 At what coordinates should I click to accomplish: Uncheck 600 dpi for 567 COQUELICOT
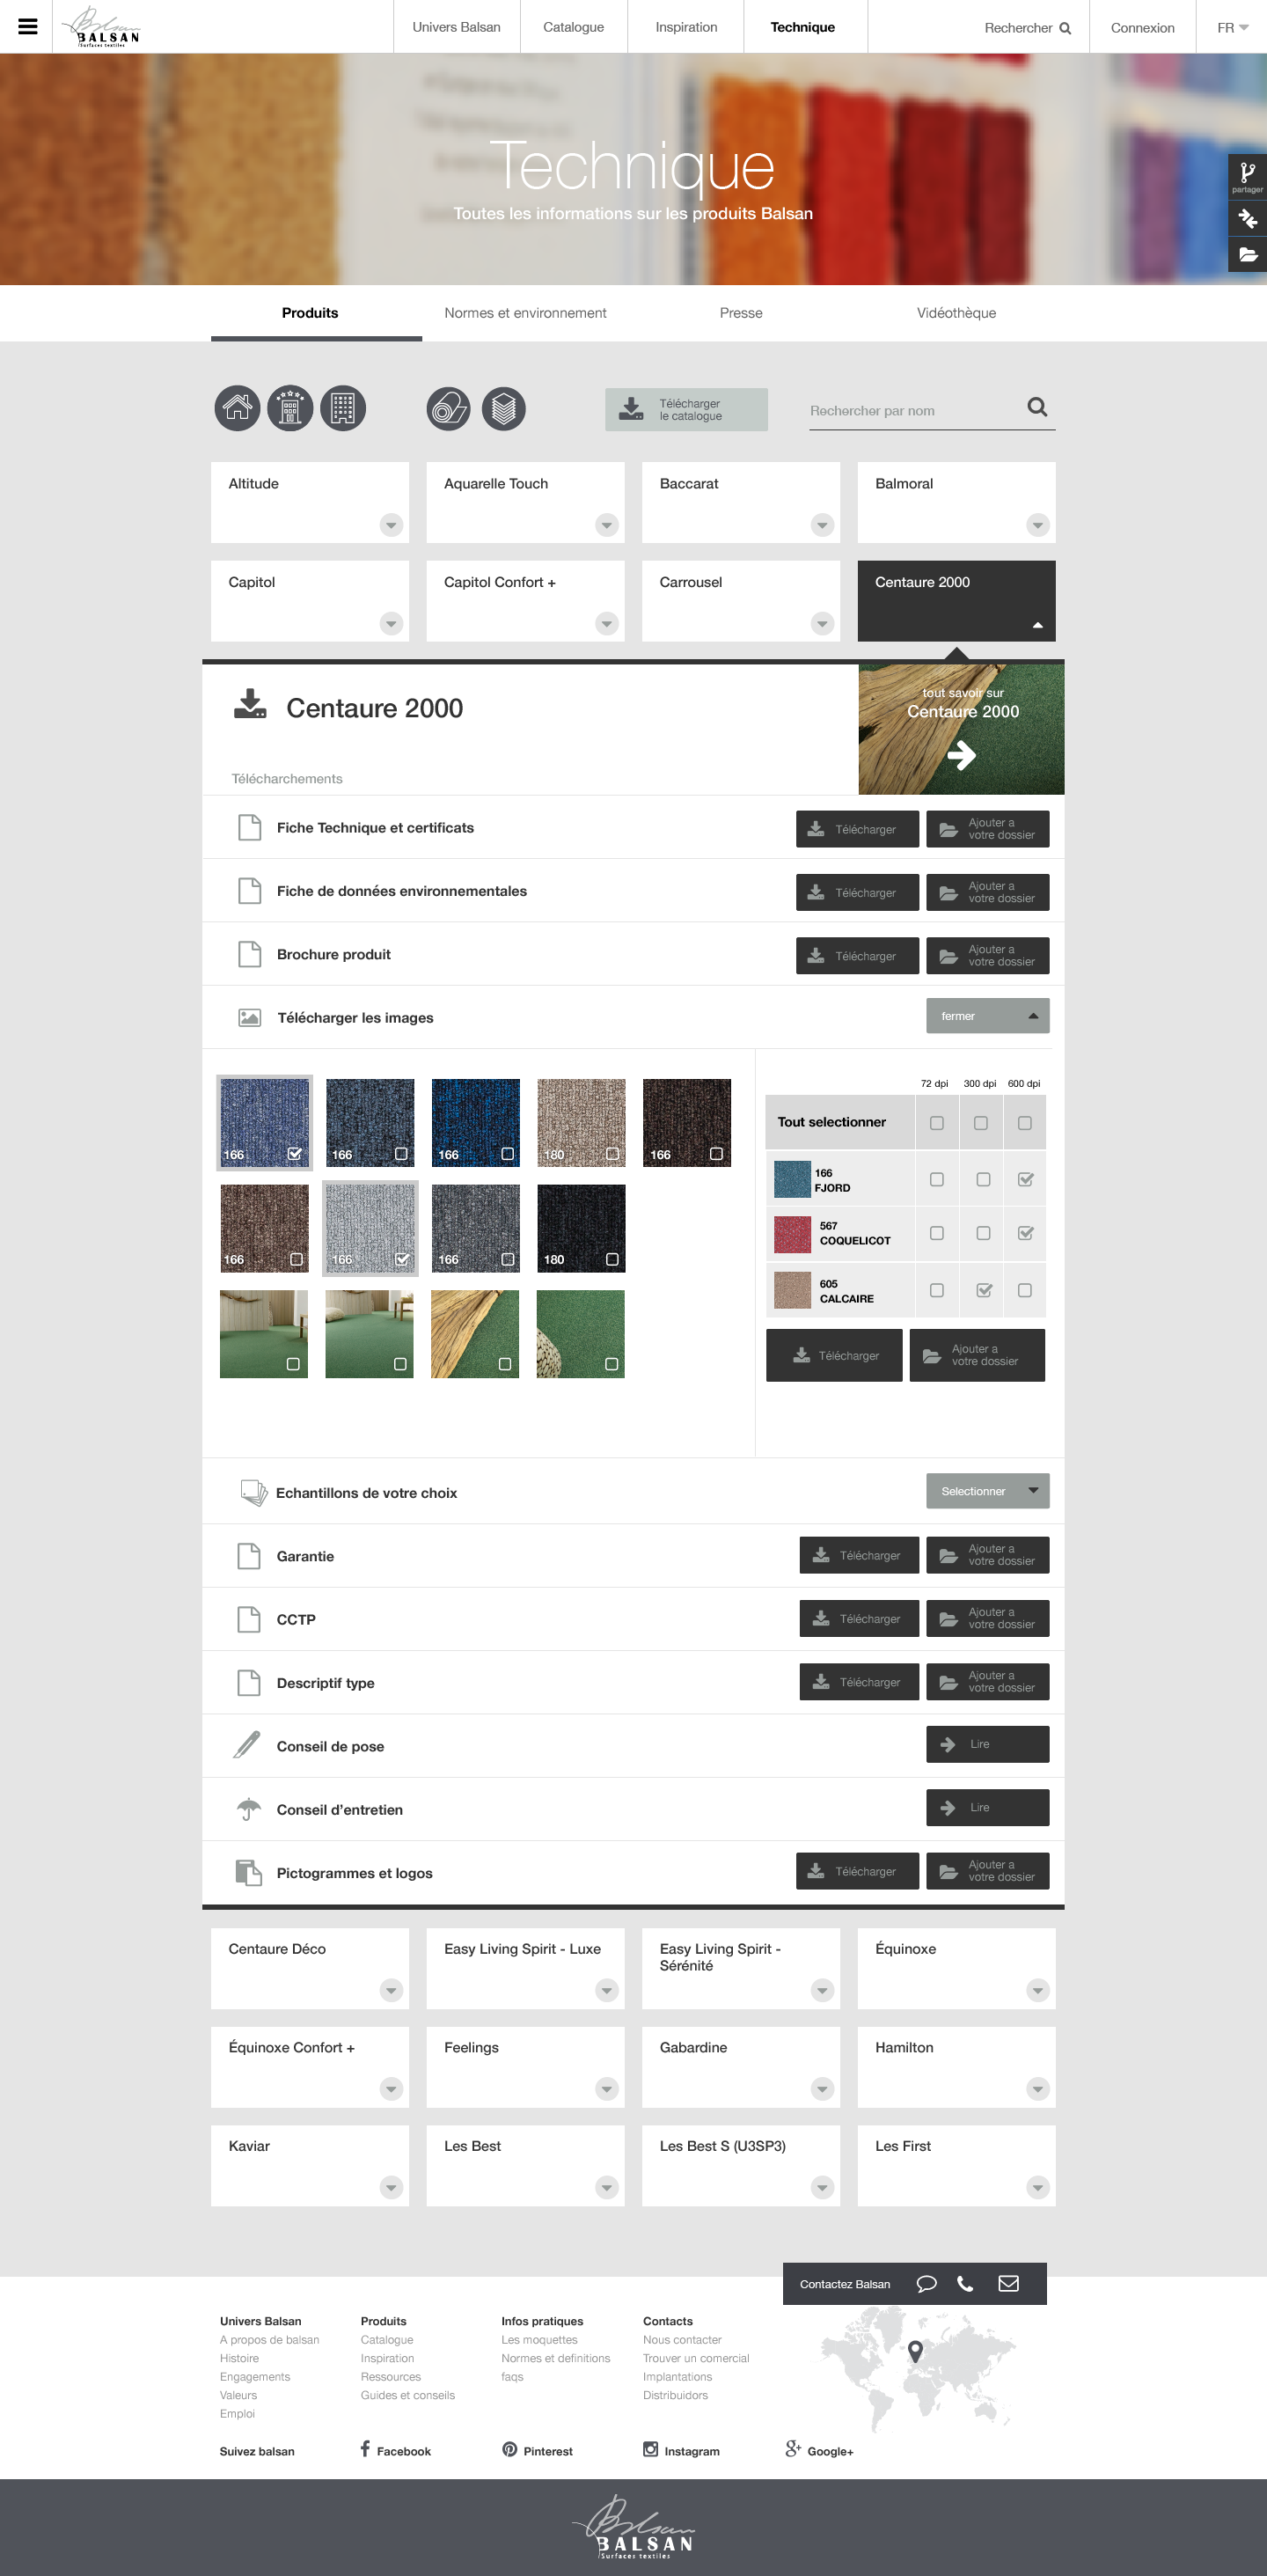pyautogui.click(x=1025, y=1233)
